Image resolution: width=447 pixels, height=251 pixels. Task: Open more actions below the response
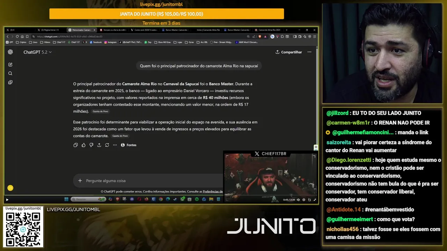[115, 145]
